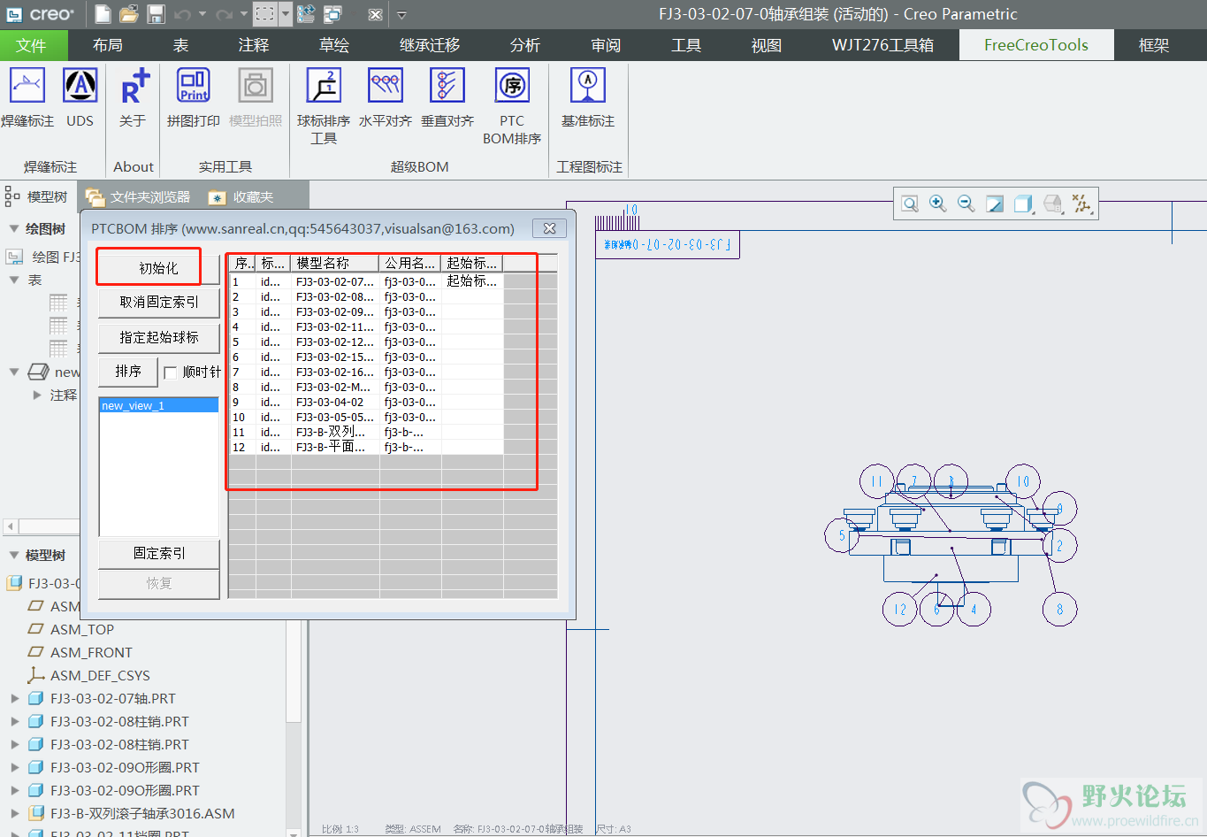Close the PTCBOM 排序 dialog
This screenshot has width=1207, height=837.
[x=549, y=228]
